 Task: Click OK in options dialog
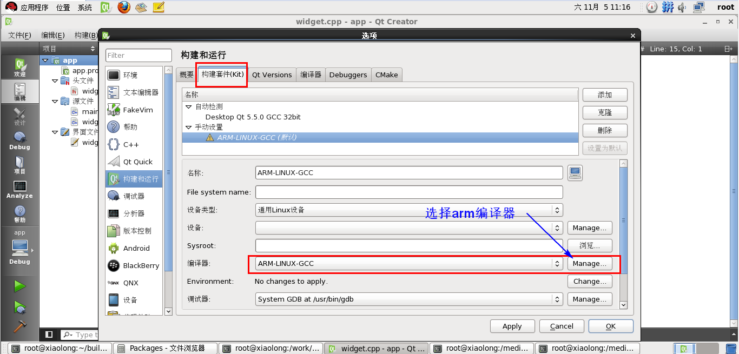click(611, 326)
